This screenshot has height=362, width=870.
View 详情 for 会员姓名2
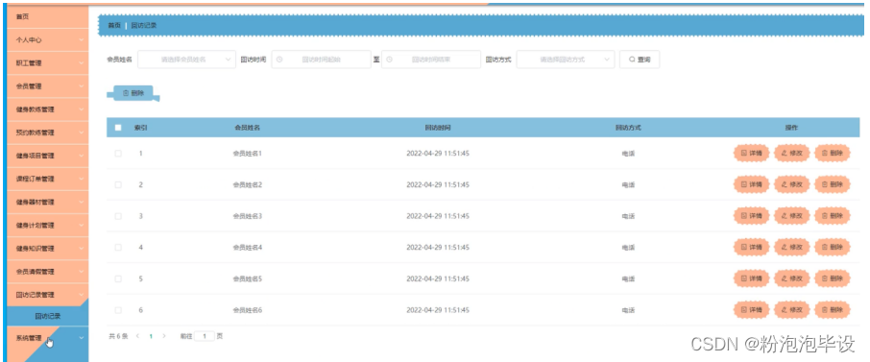point(751,184)
